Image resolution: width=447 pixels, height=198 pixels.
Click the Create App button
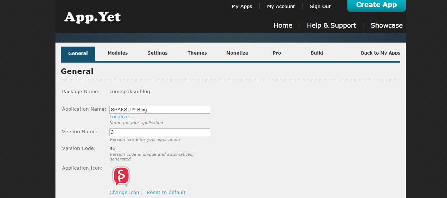pos(377,5)
